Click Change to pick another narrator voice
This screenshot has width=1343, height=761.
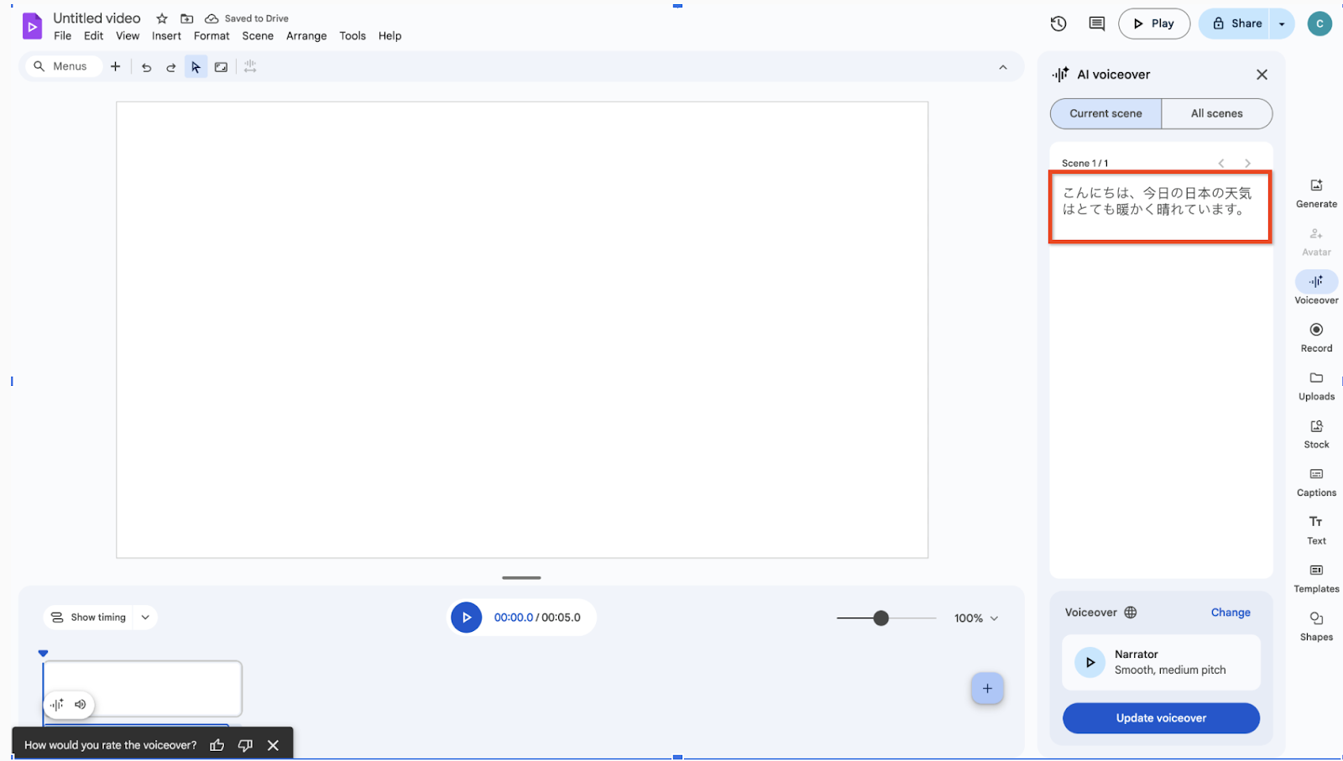pos(1230,612)
